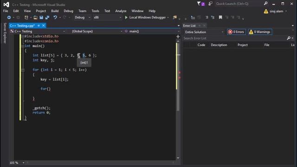Toggle a bookmark with the bookmark icon
Viewport: 297px width, 167px height.
pyautogui.click(x=220, y=18)
